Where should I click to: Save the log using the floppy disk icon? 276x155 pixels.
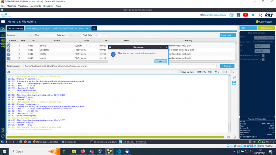(234, 83)
